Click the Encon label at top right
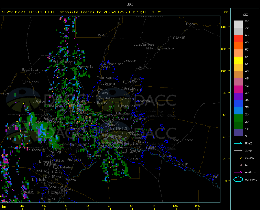The width and height of the screenshot is (260, 210). pyautogui.click(x=190, y=24)
